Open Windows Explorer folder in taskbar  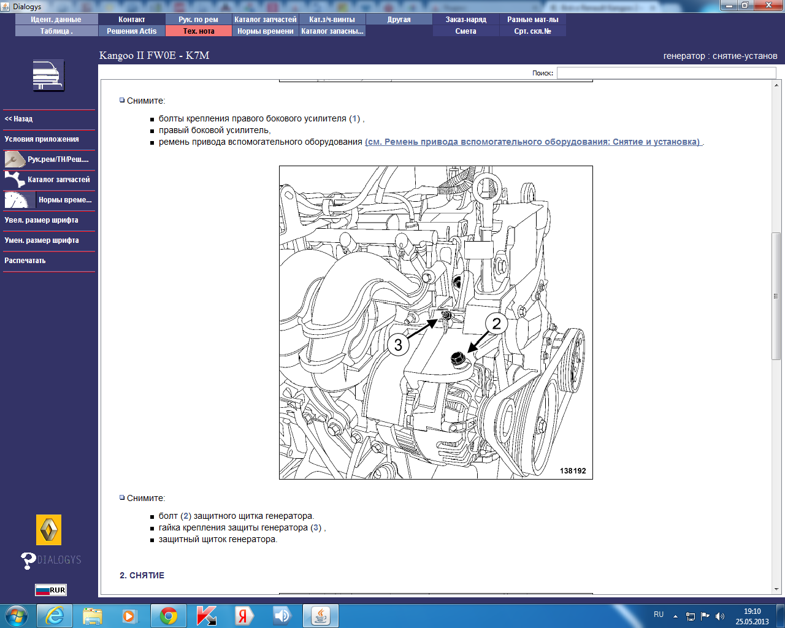pos(93,616)
